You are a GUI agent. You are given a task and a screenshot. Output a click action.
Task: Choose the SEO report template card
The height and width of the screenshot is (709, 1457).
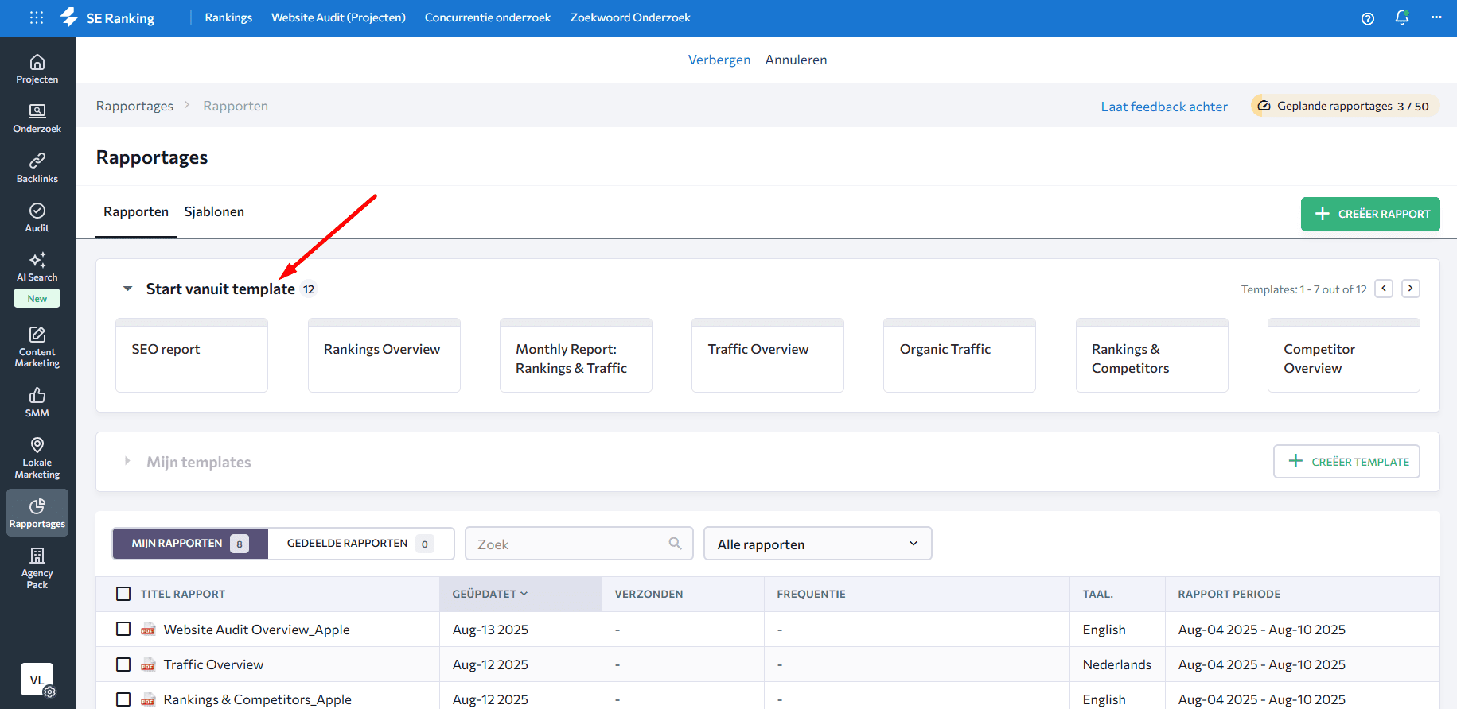point(192,355)
